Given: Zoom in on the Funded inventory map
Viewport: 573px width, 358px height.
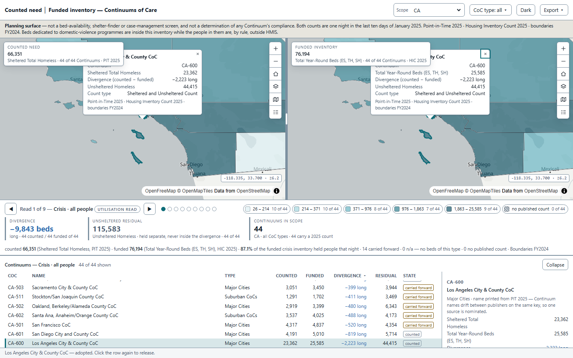Looking at the screenshot, I should coord(563,49).
